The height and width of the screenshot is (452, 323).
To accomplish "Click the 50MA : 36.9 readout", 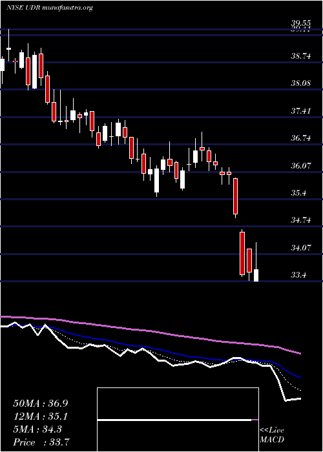I will (x=40, y=404).
